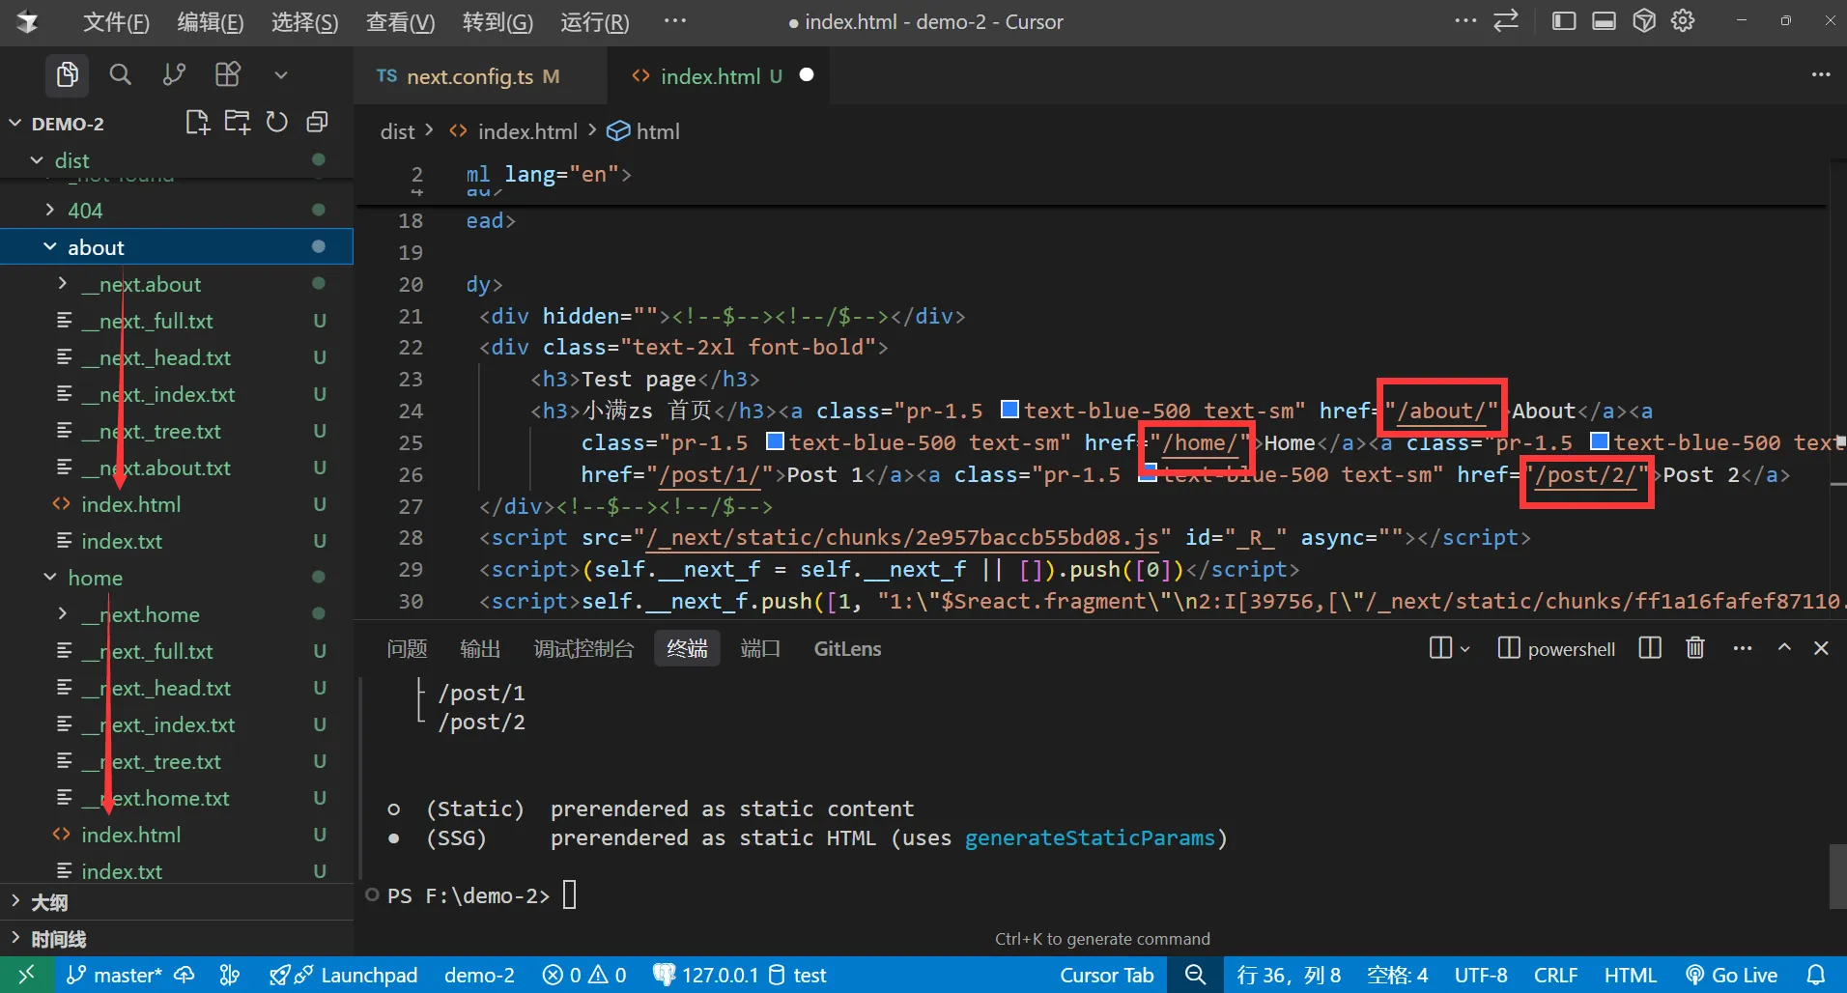
Task: Open the 问题 problems tab
Action: click(x=407, y=649)
